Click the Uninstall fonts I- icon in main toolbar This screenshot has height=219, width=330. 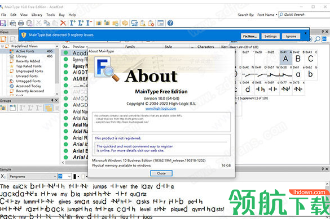pyautogui.click(x=89, y=23)
